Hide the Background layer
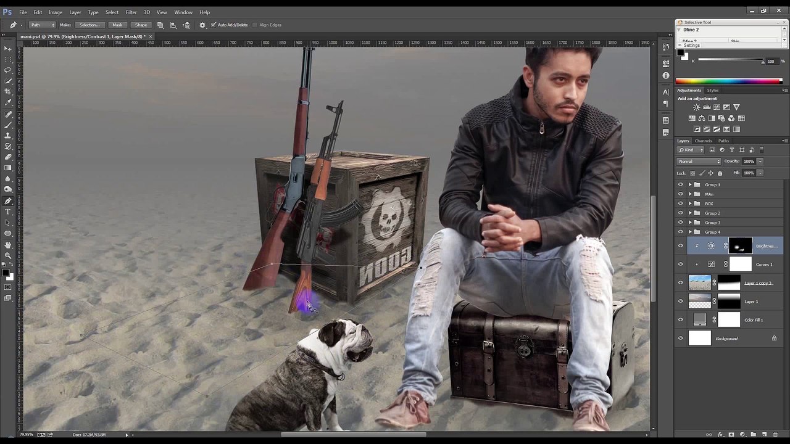Screen dimensions: 790x444 [x=681, y=338]
